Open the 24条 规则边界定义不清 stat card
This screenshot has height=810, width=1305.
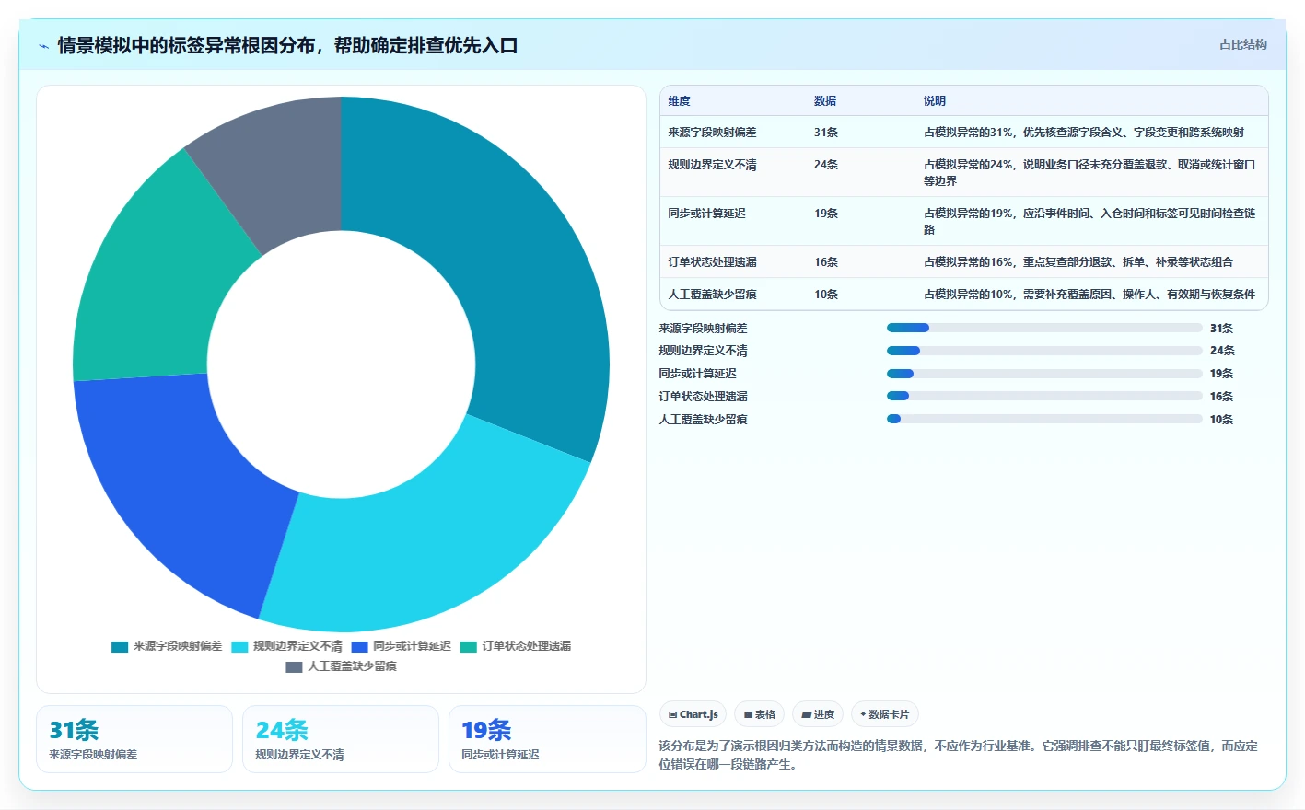tap(341, 739)
